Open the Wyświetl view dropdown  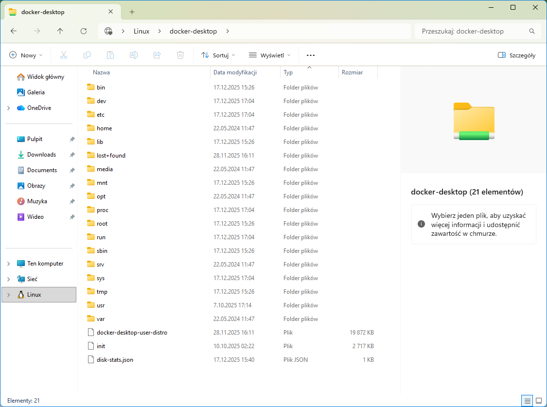270,55
